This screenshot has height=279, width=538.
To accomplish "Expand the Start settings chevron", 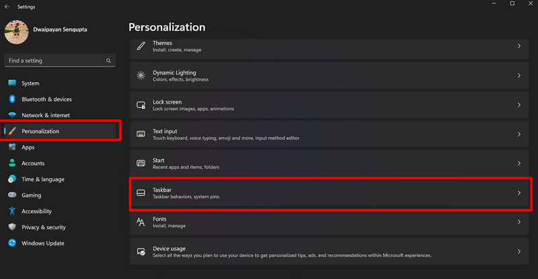I will (x=518, y=163).
